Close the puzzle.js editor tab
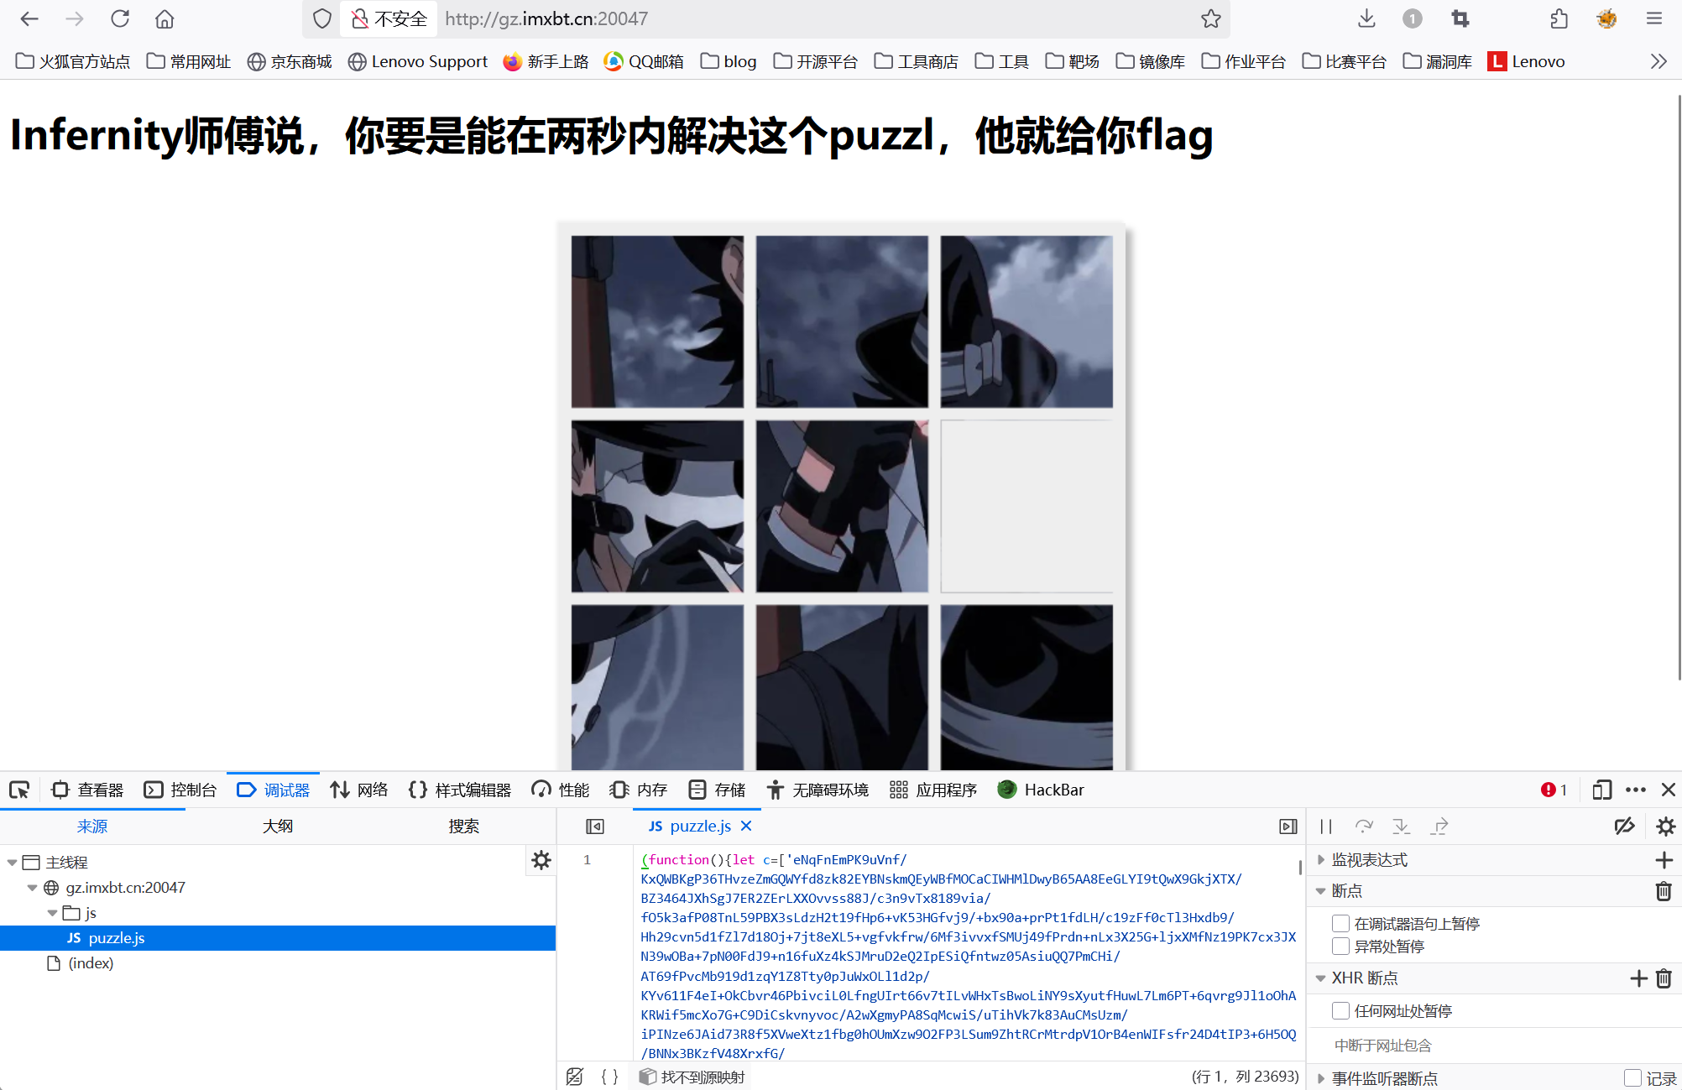The height and width of the screenshot is (1090, 1682). [x=746, y=826]
